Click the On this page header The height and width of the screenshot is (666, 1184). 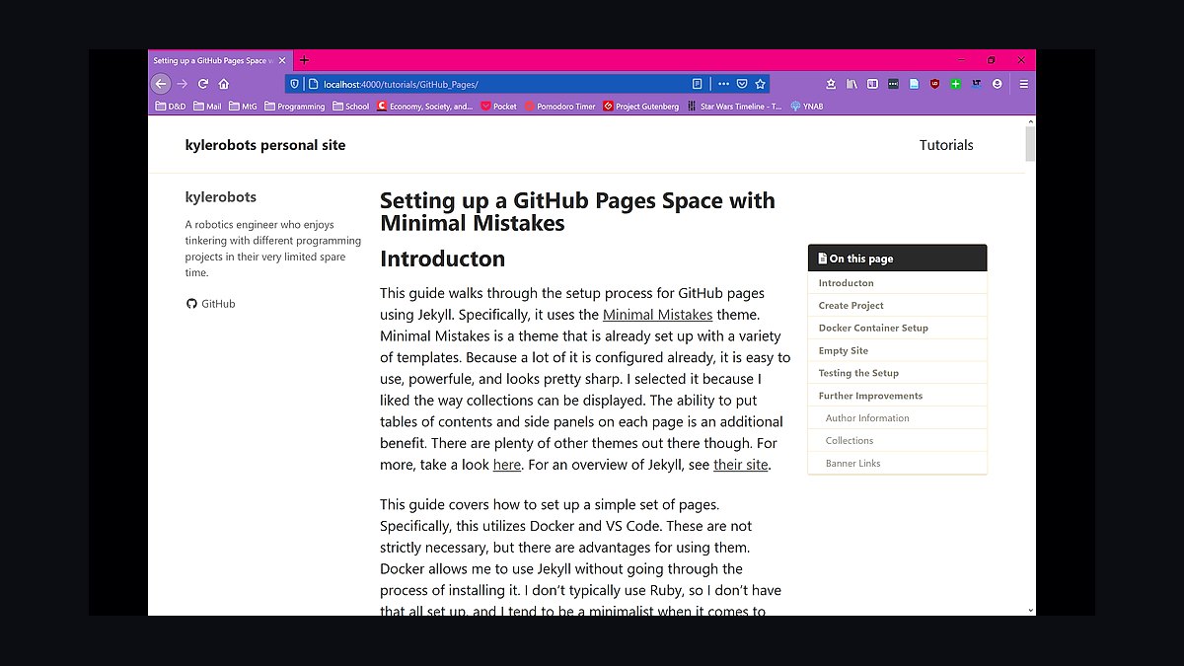[x=897, y=259]
